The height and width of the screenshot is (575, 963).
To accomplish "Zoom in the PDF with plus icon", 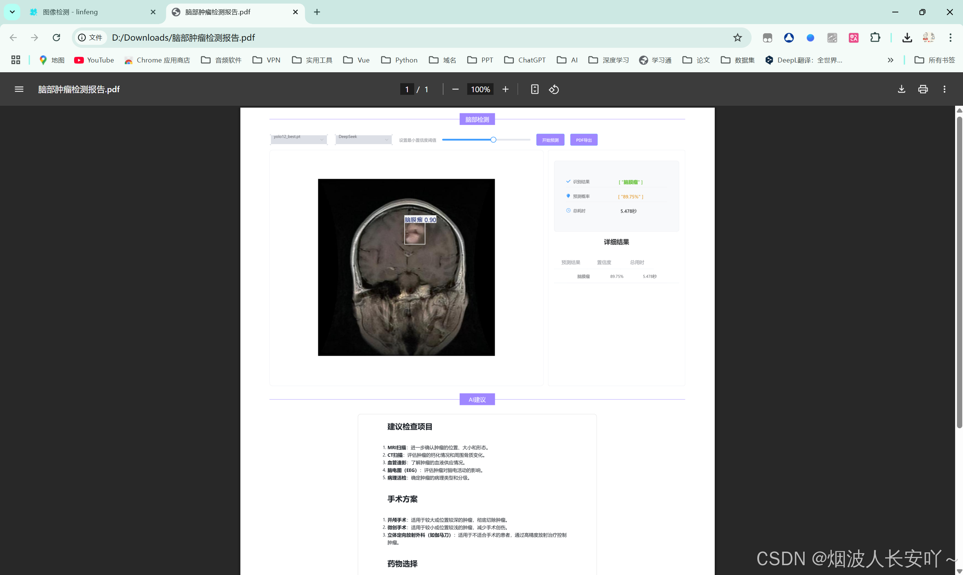I will click(505, 90).
